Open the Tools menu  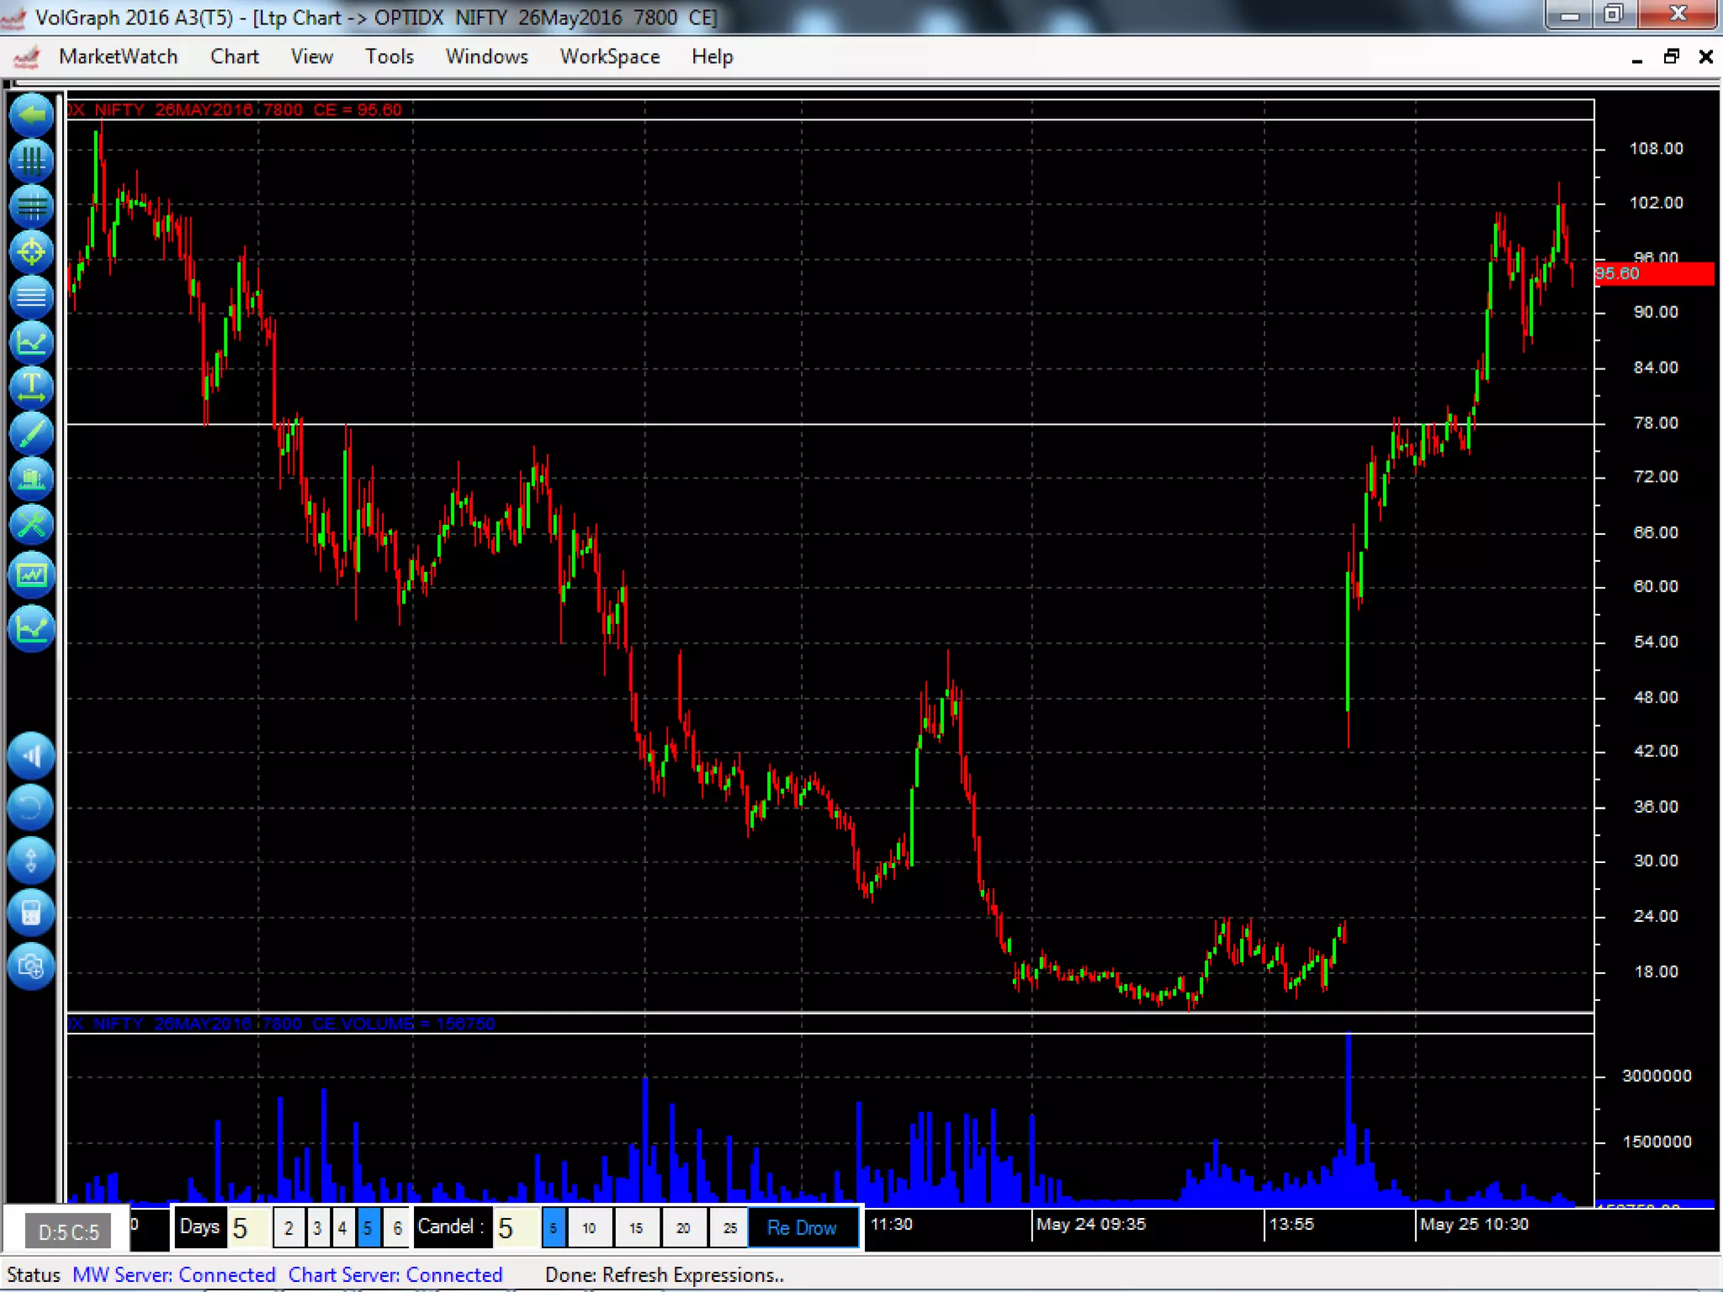coord(389,56)
